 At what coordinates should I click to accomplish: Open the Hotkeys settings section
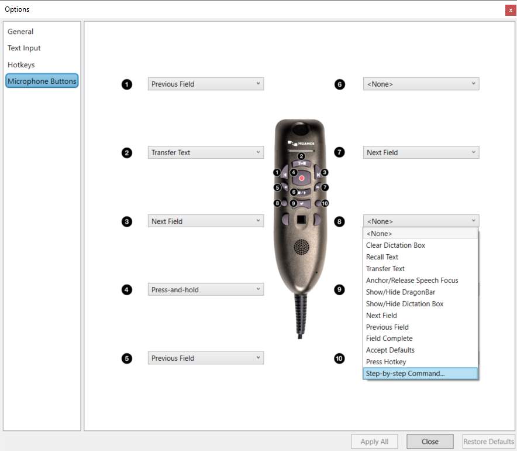(21, 65)
